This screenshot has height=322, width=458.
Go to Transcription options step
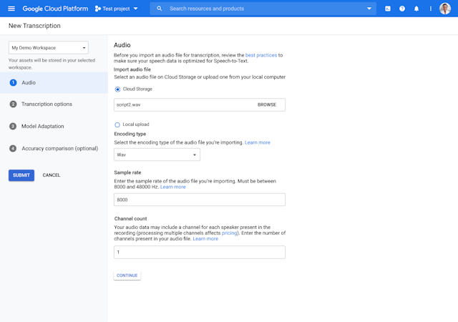[47, 104]
